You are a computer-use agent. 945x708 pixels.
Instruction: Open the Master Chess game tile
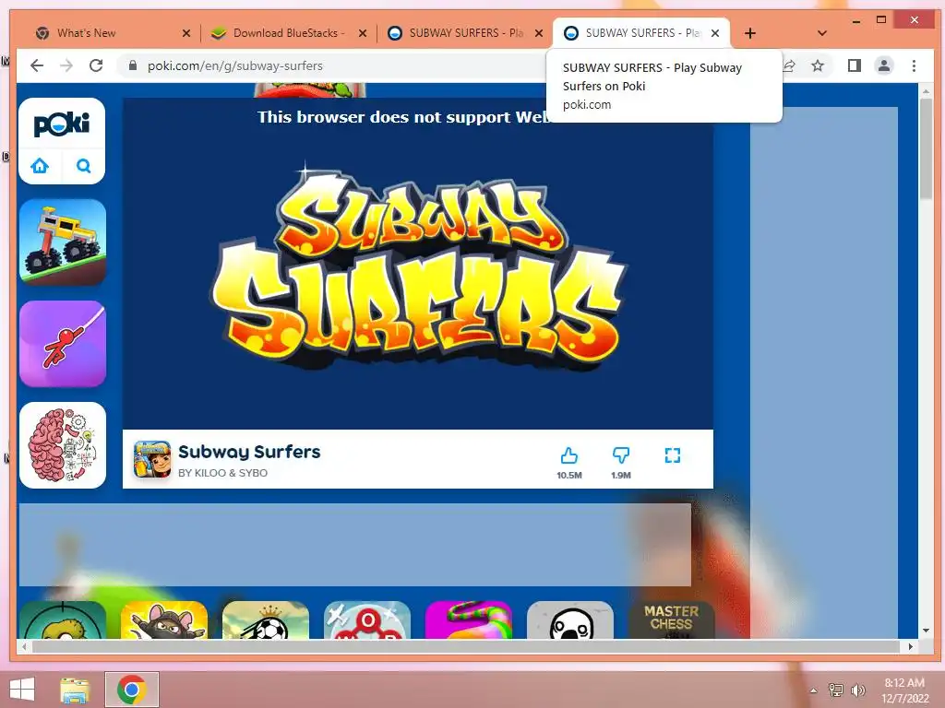pyautogui.click(x=672, y=619)
